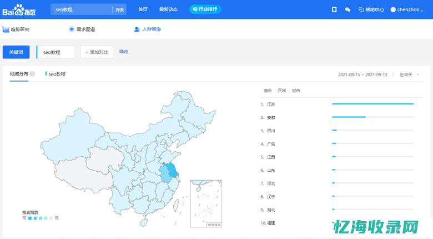Click the 安徽 ranking row label
The image size is (433, 239).
click(271, 118)
